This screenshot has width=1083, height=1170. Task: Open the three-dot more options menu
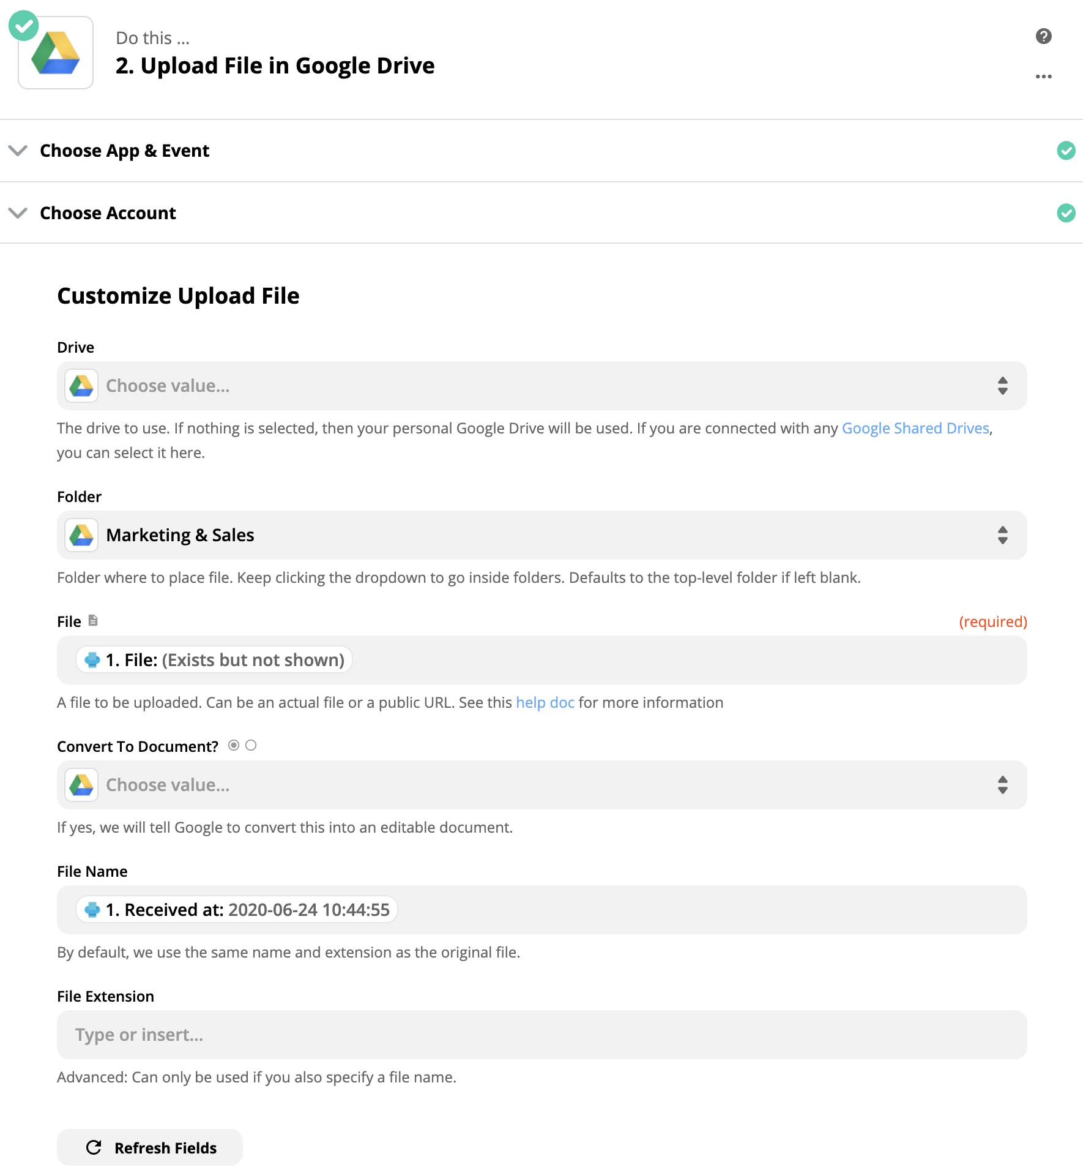(1043, 77)
